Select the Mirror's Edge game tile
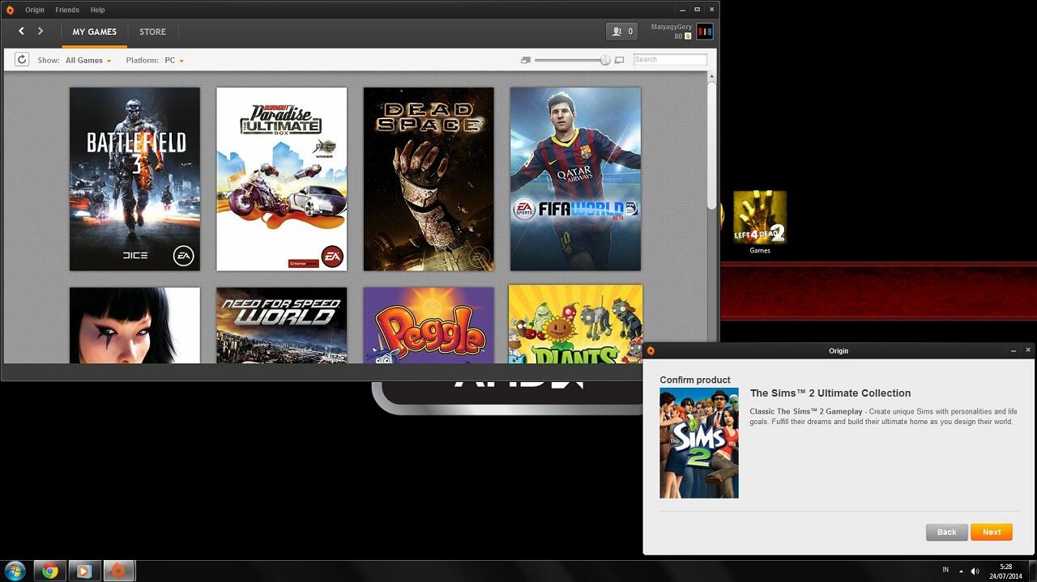1037x582 pixels. point(134,325)
